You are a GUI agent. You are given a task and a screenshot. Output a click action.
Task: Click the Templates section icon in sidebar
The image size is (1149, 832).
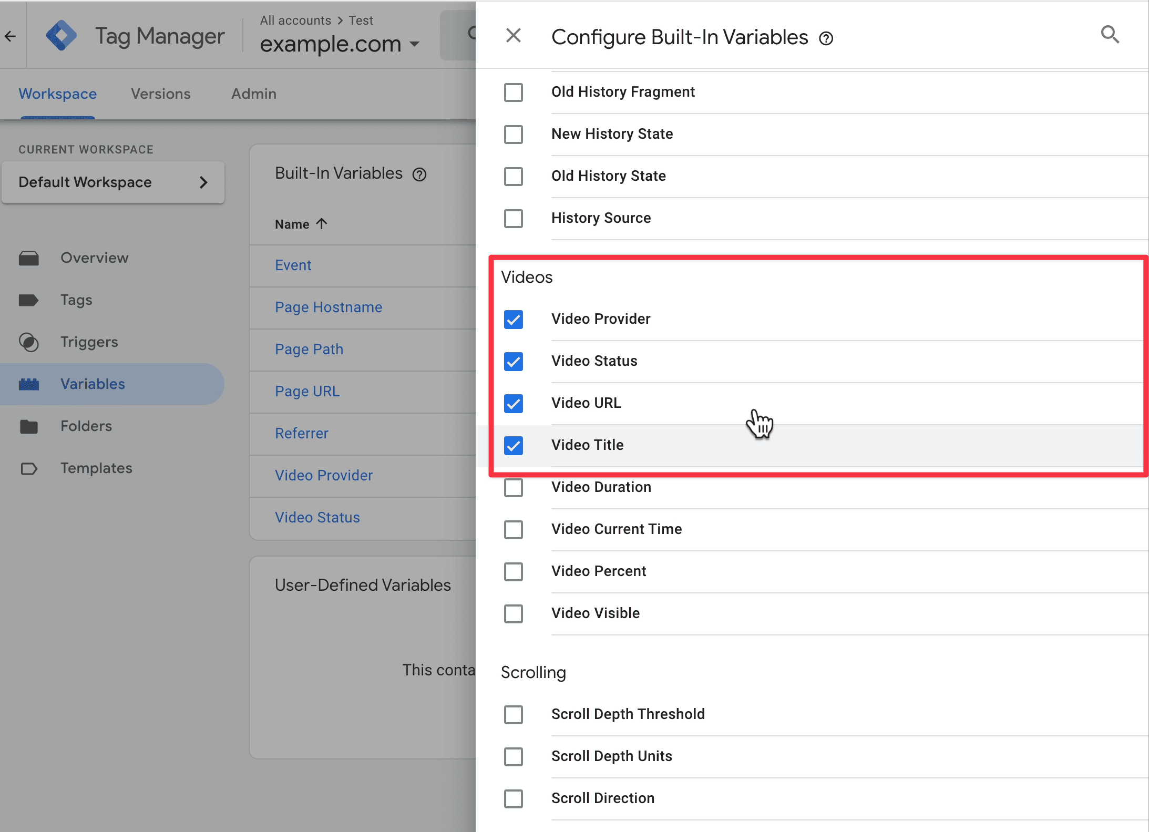pyautogui.click(x=29, y=467)
